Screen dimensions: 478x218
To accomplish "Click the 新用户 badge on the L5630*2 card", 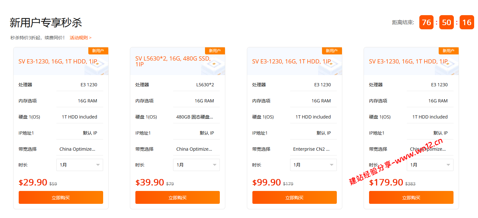I will pos(215,51).
